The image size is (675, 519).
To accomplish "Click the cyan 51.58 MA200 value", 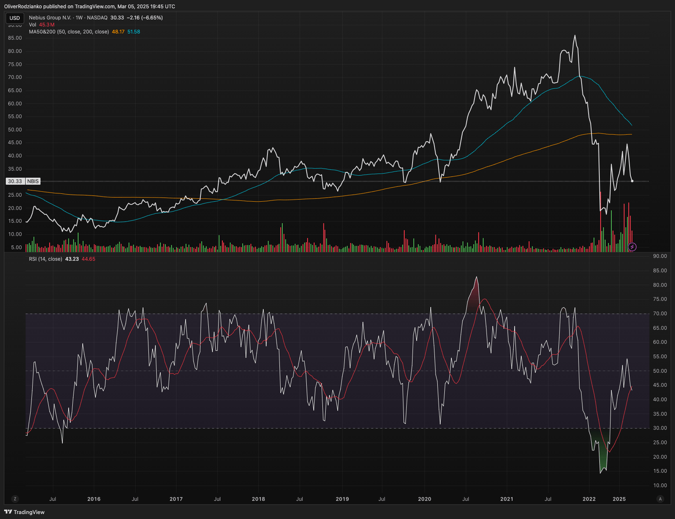I will (x=133, y=32).
